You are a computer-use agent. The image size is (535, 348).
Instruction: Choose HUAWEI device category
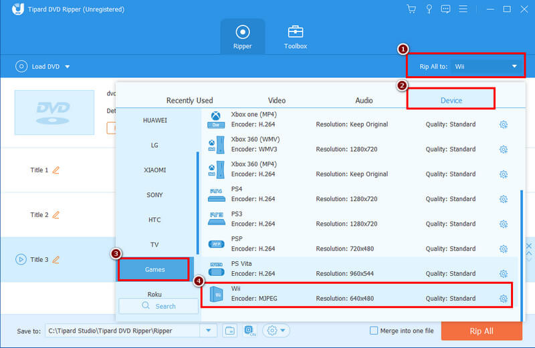click(155, 120)
